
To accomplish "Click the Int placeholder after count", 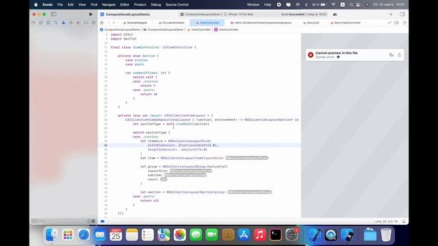I will 164,179.
